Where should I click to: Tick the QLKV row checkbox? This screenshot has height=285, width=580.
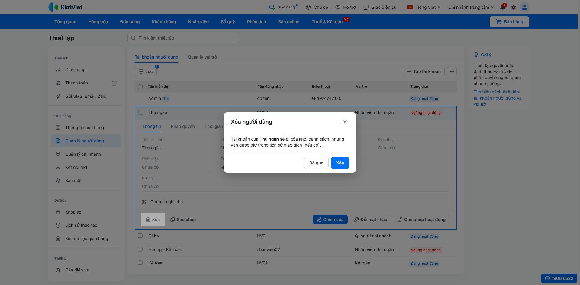point(140,236)
